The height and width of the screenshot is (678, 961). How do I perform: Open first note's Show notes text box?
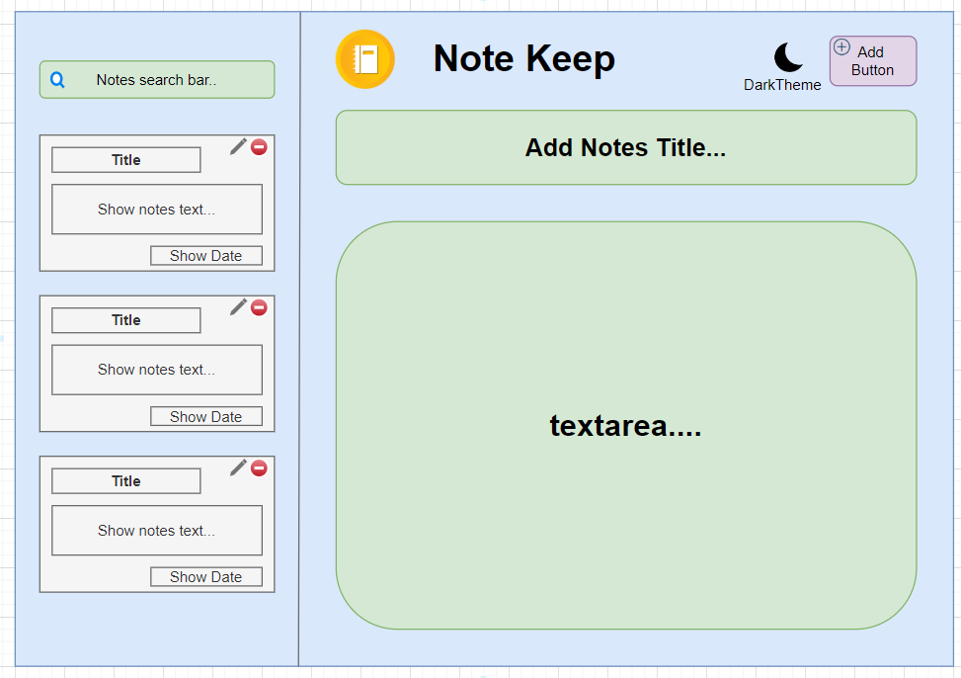[157, 210]
